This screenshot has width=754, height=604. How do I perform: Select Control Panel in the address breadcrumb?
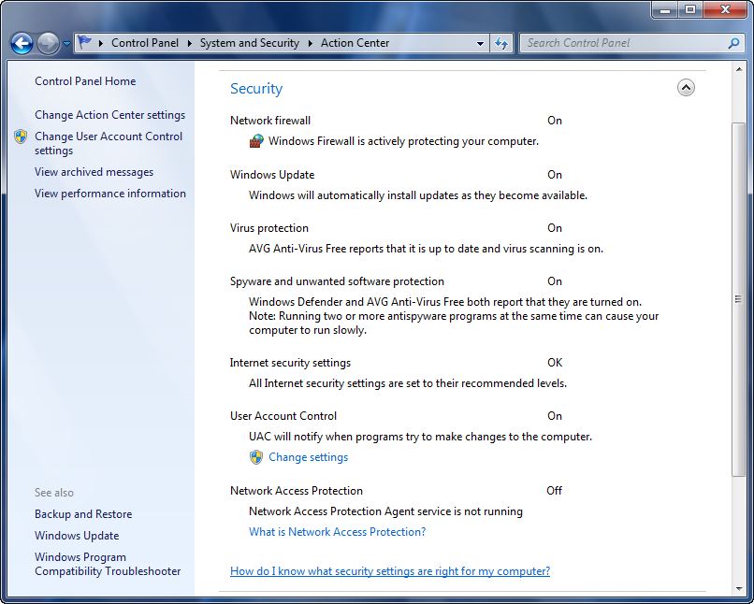click(x=145, y=43)
